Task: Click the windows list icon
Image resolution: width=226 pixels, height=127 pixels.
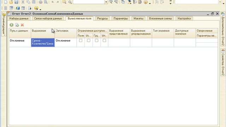Action: pos(123,2)
